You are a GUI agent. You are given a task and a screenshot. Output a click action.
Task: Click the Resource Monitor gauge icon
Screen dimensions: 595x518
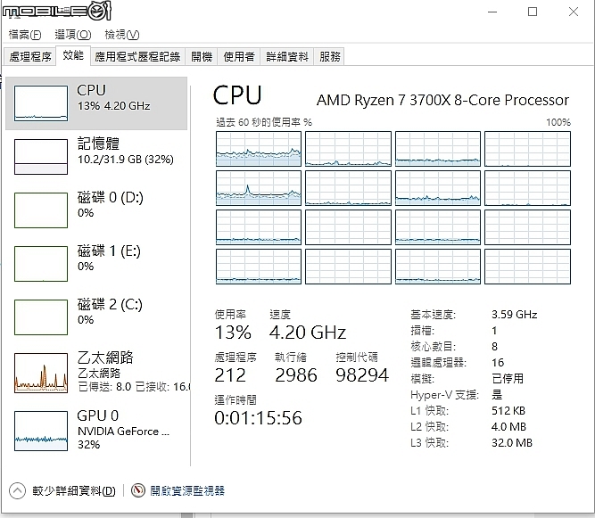138,490
